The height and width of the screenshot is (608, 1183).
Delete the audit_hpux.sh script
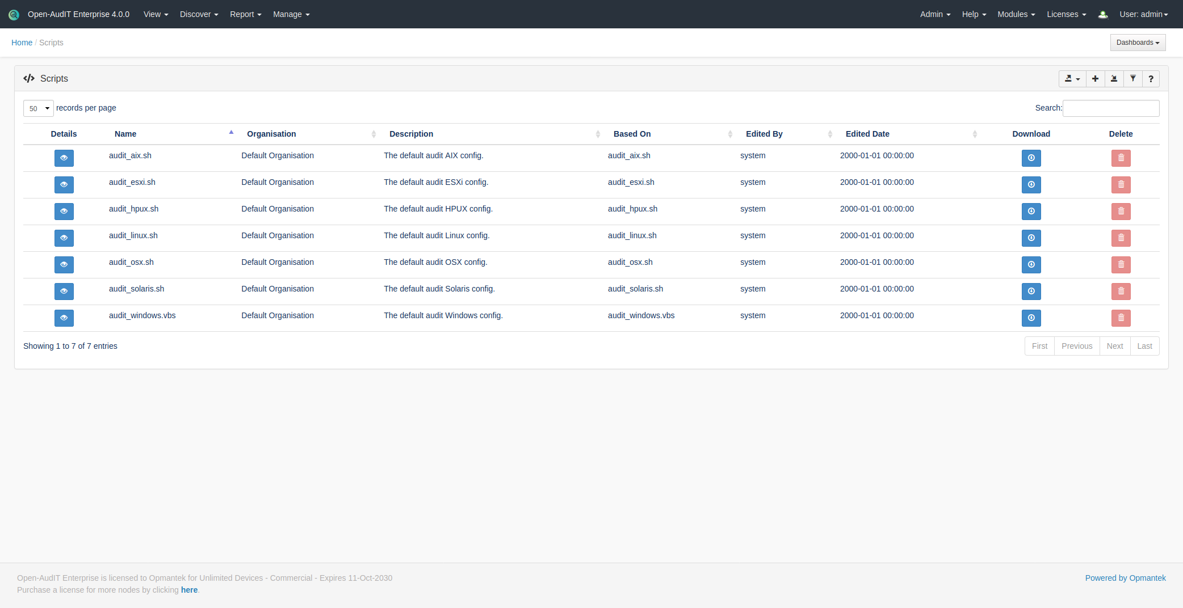tap(1121, 212)
